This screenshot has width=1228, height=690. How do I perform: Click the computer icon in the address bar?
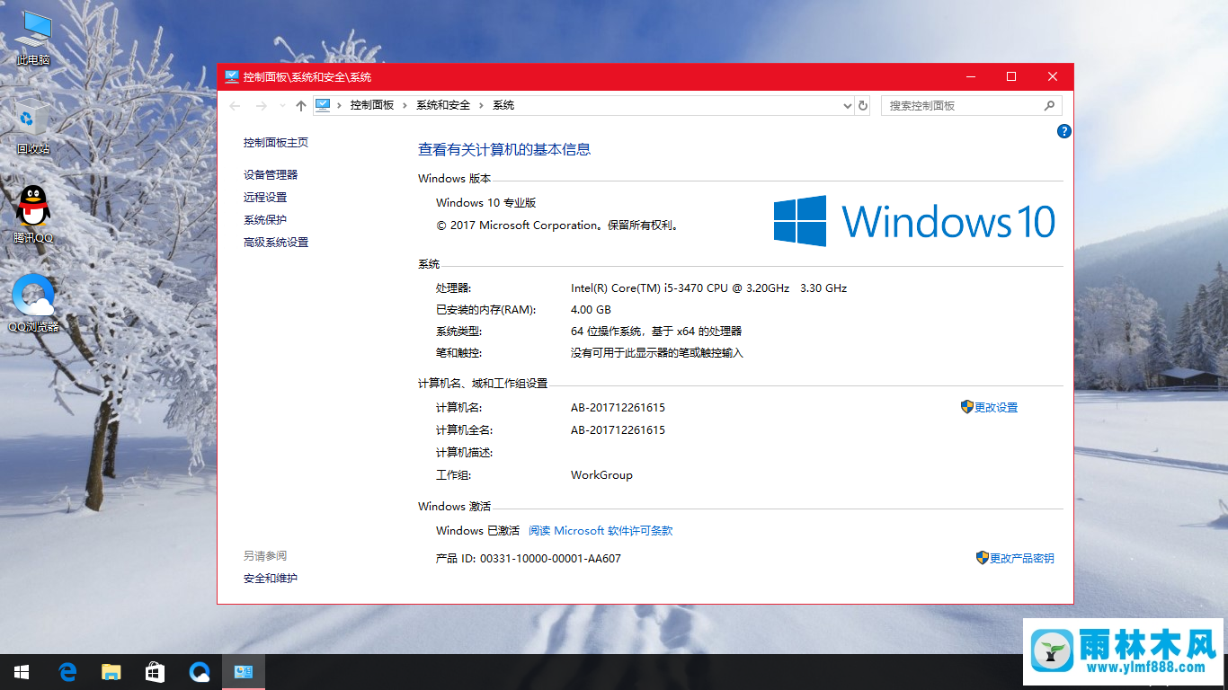click(323, 105)
